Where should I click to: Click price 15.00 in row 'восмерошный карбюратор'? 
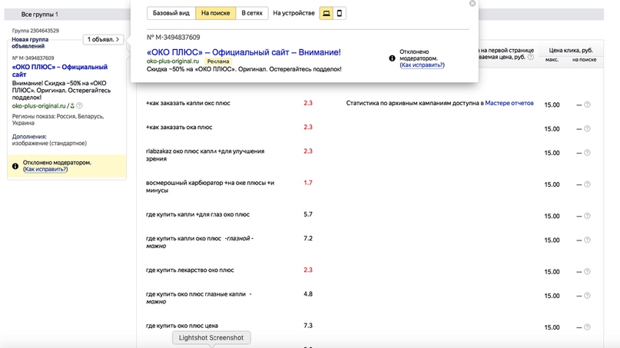[x=552, y=184]
